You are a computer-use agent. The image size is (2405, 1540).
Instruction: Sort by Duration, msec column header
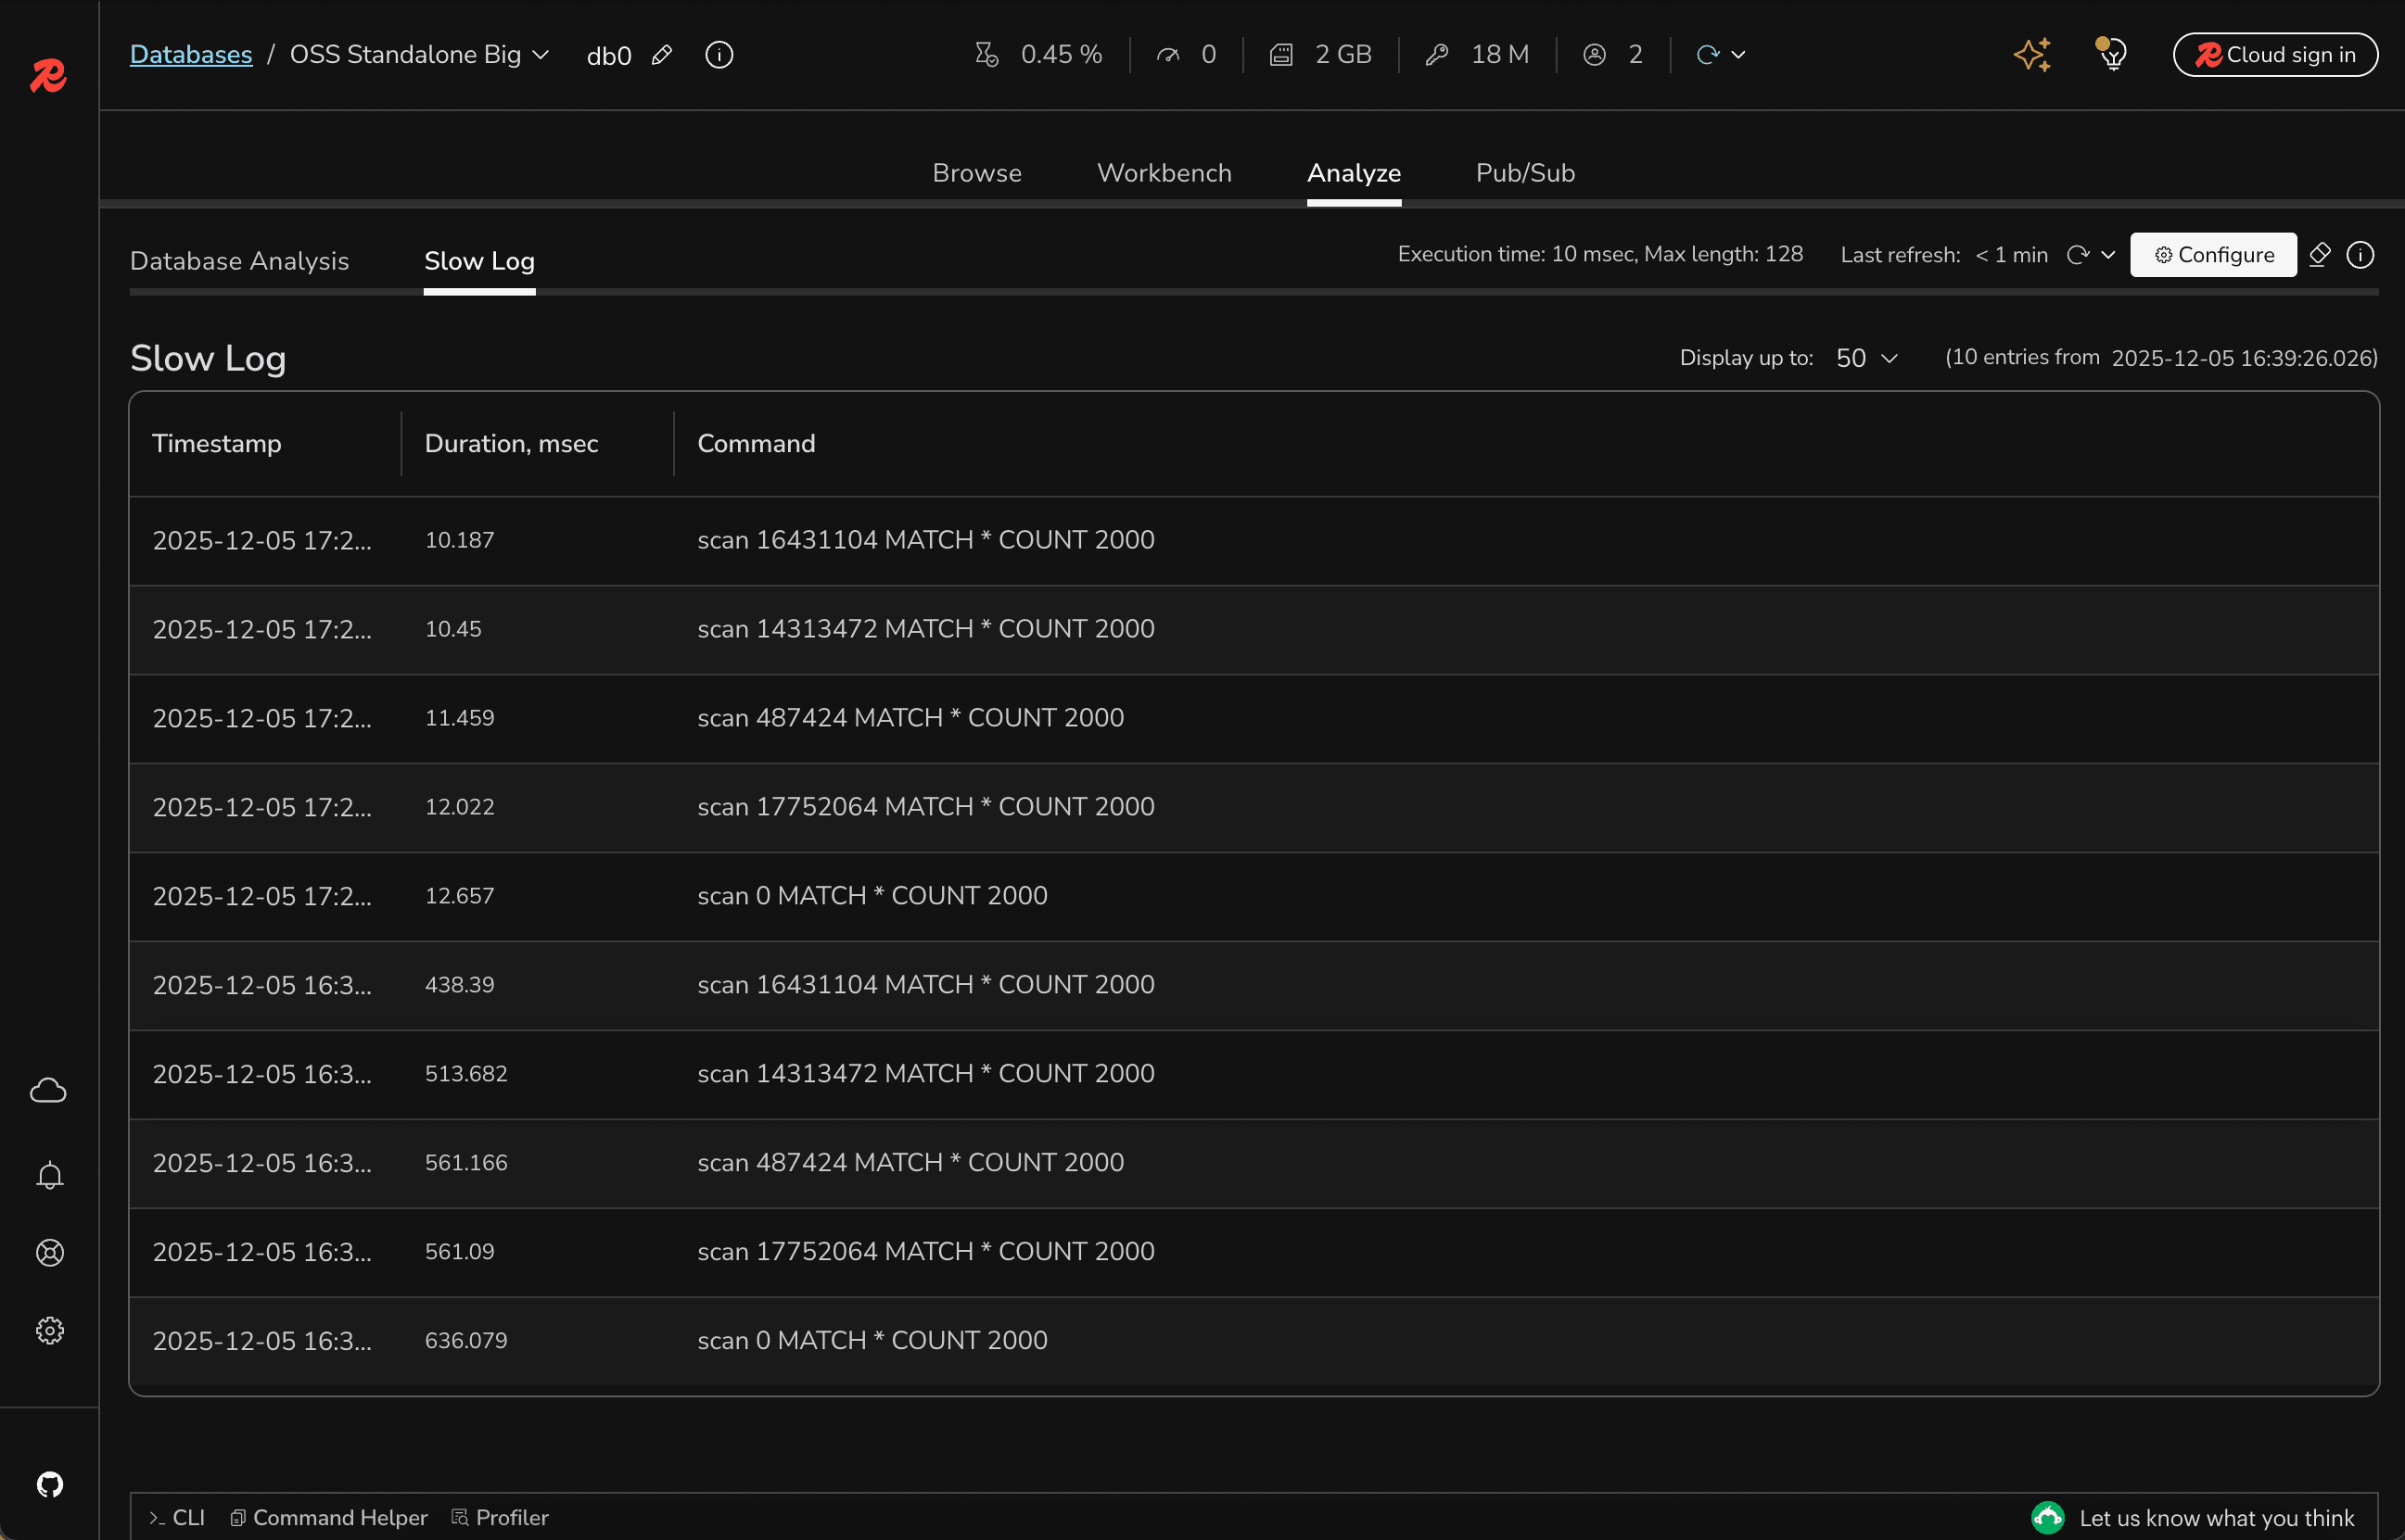coord(511,444)
